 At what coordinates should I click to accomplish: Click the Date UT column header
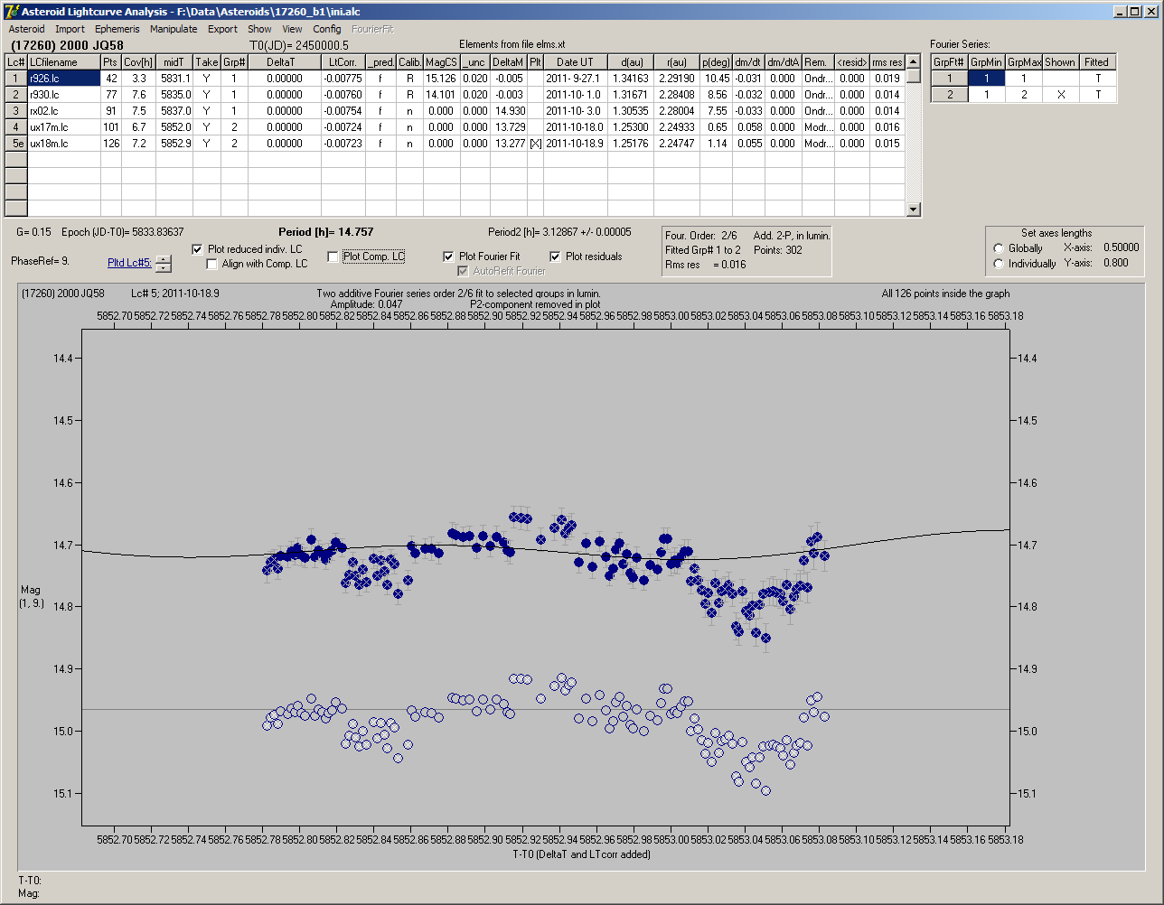pyautogui.click(x=575, y=62)
